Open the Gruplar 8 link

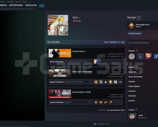[x=133, y=110]
